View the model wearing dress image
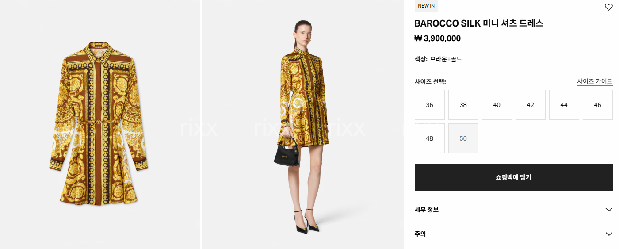This screenshot has width=619, height=249. point(303,124)
